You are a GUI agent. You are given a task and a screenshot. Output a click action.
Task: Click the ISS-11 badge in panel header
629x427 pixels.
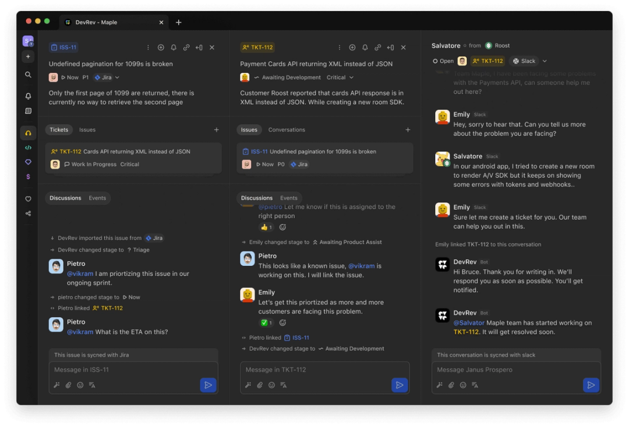pos(63,47)
